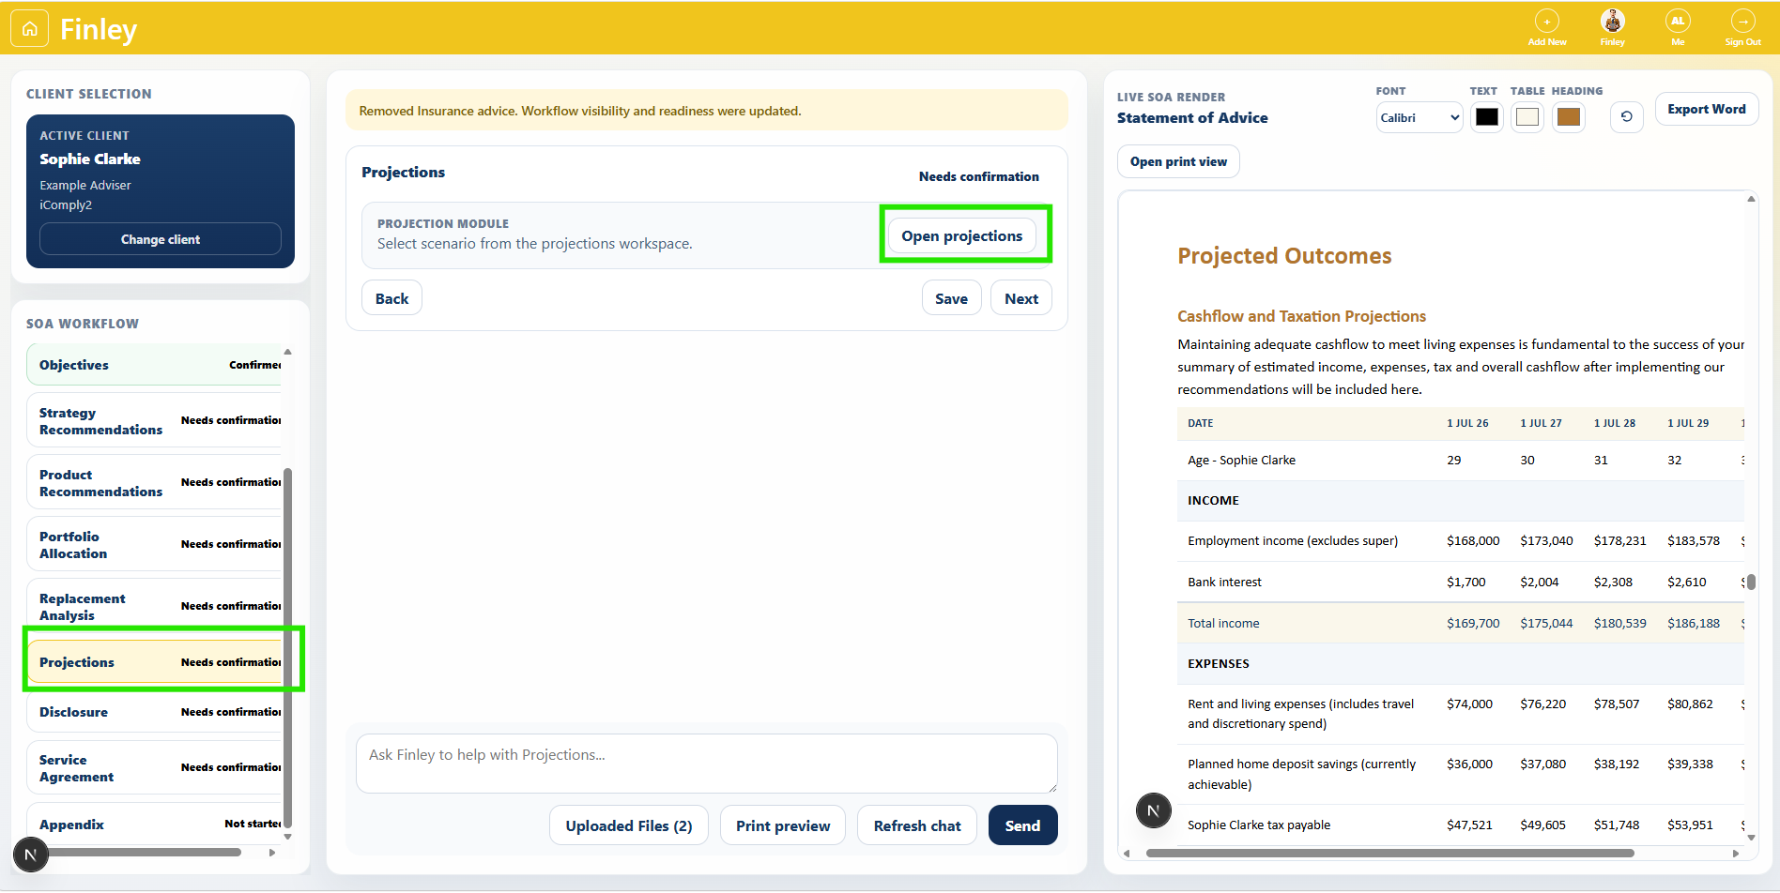Open the Portfolio Allocation step
Screen dimensions: 1780x893
tap(155, 545)
